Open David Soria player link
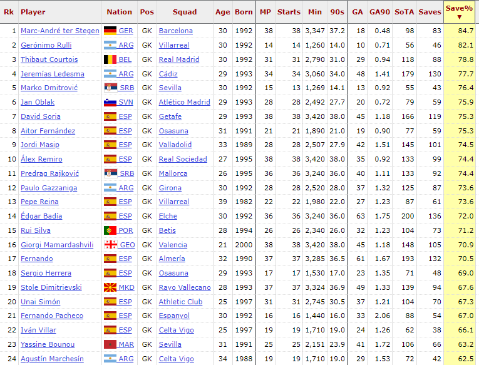The height and width of the screenshot is (365, 479). [x=41, y=116]
